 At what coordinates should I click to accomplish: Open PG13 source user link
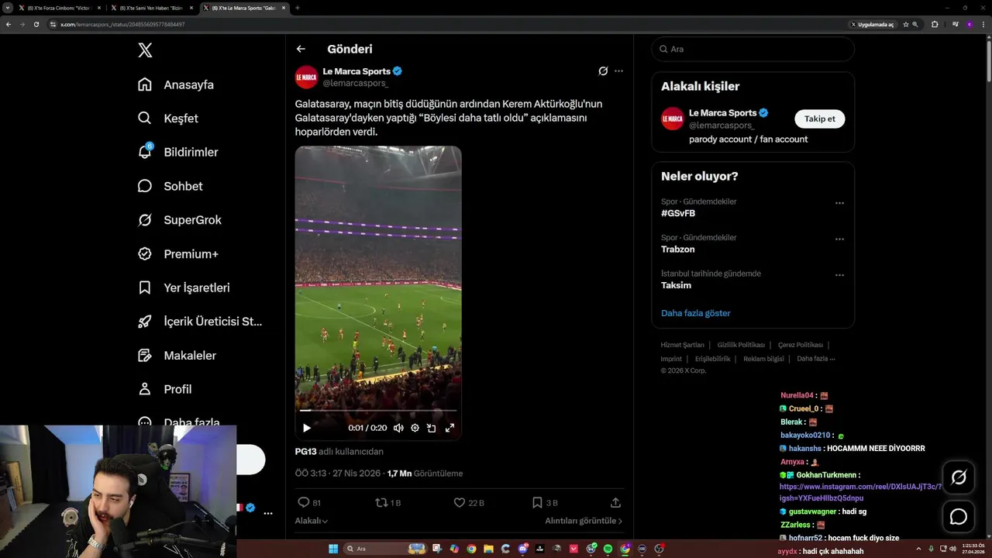[305, 451]
